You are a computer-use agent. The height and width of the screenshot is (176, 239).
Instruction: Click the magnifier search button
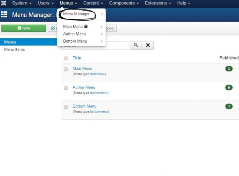click(136, 45)
